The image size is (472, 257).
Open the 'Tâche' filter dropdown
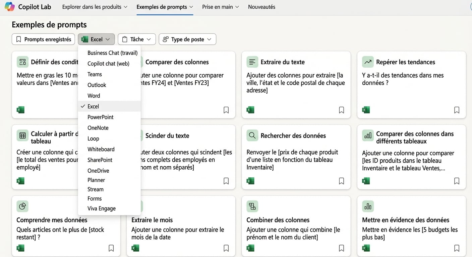click(136, 39)
